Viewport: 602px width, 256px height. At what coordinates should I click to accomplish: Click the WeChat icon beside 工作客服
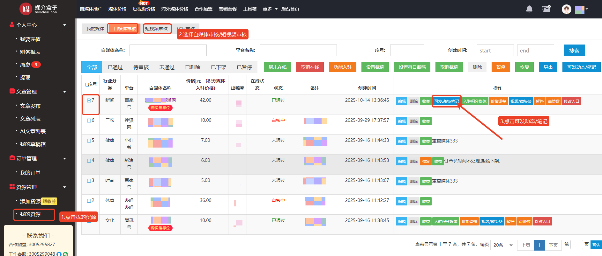pyautogui.click(x=65, y=254)
